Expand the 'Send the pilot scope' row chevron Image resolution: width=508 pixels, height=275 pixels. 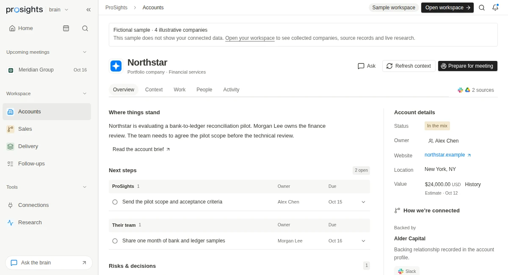pyautogui.click(x=363, y=202)
